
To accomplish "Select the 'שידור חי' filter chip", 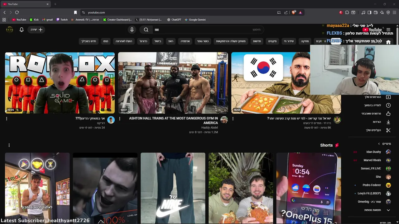I will 289,41.
